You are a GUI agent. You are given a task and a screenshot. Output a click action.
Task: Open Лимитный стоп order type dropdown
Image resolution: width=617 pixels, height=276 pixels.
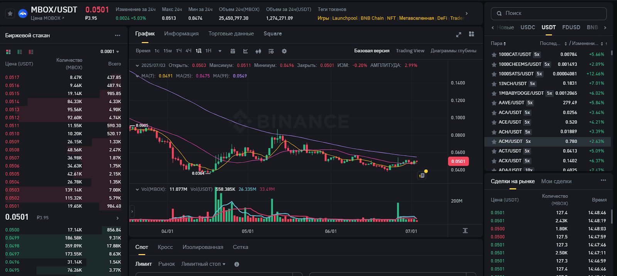(203, 264)
